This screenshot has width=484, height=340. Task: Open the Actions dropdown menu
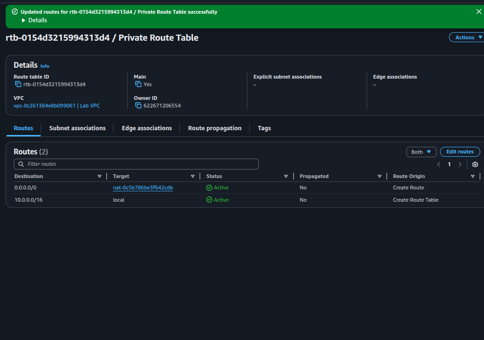click(467, 37)
